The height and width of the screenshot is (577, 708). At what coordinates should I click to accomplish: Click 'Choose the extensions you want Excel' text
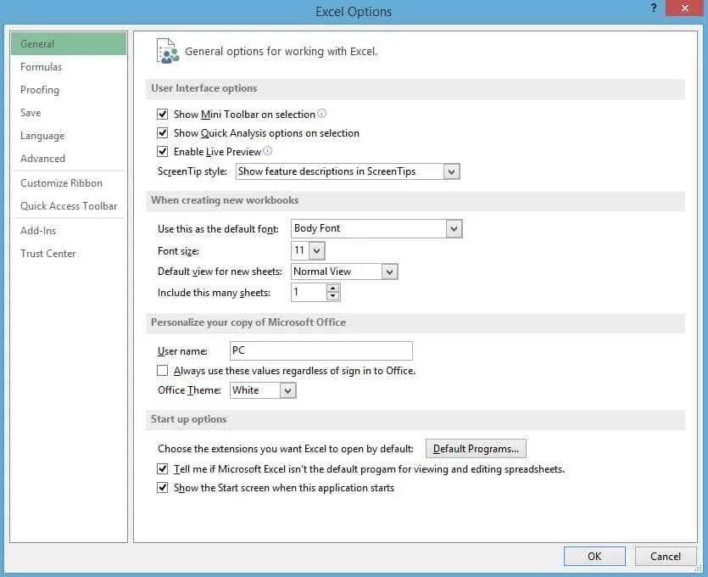pyautogui.click(x=286, y=449)
